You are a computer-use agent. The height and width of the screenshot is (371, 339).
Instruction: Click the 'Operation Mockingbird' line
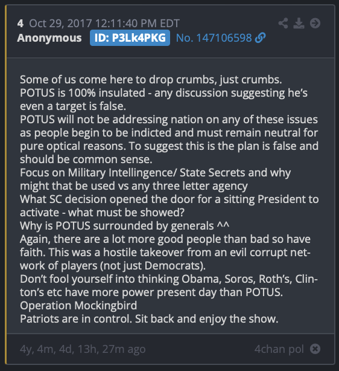pyautogui.click(x=78, y=306)
